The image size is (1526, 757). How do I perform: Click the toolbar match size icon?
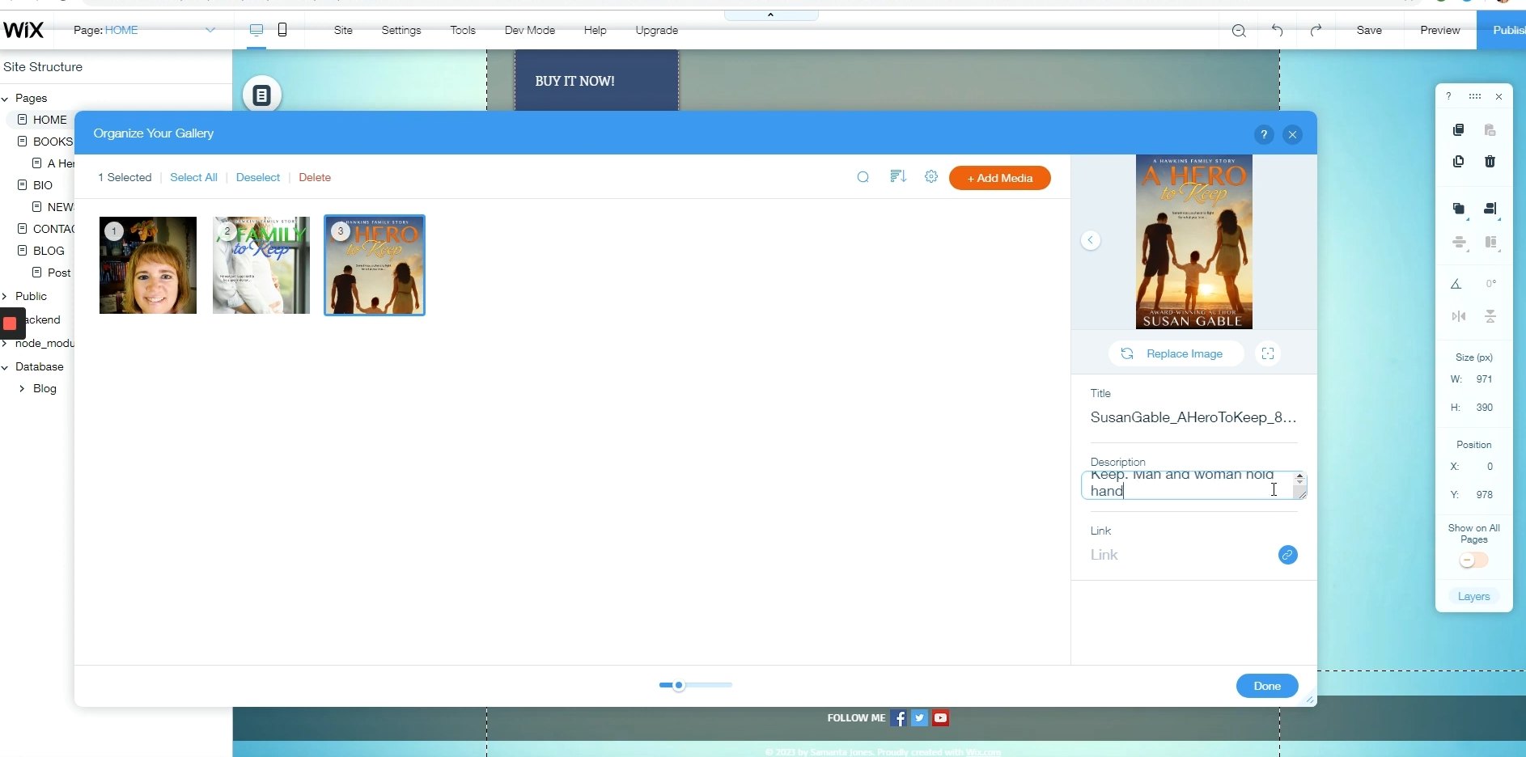1491,243
